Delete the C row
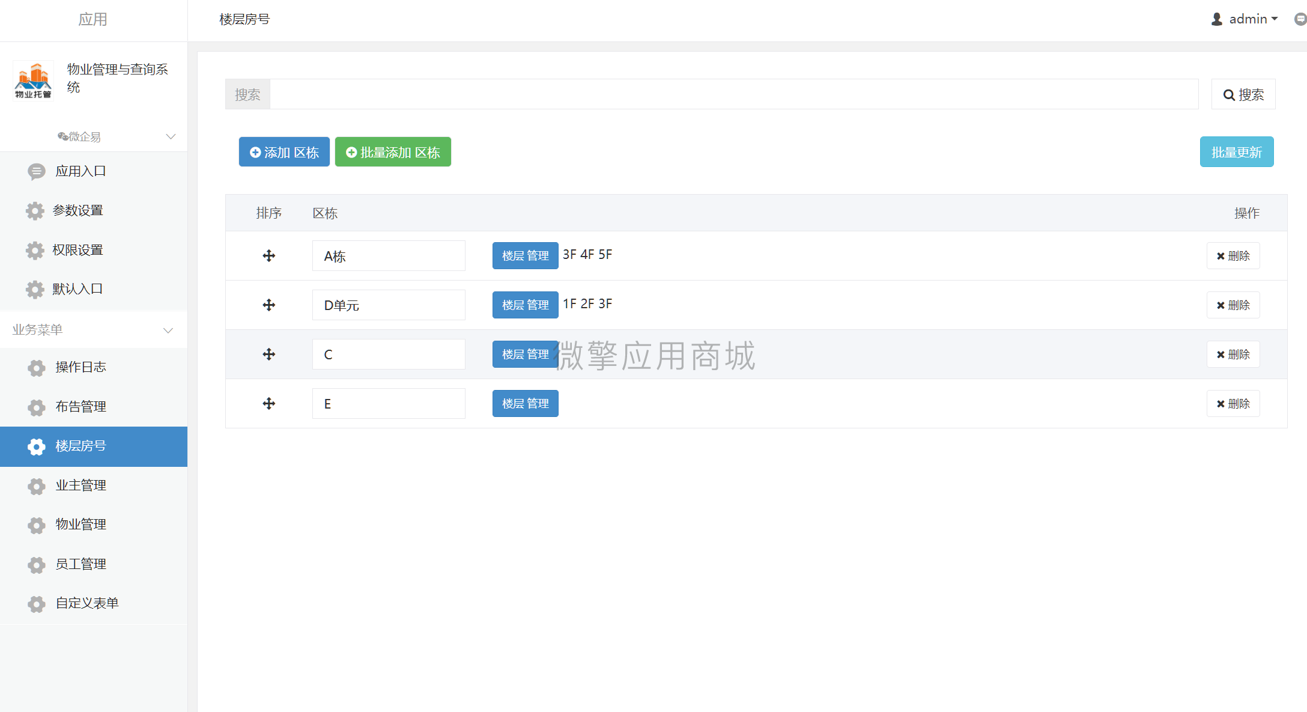This screenshot has height=712, width=1307. (x=1233, y=354)
